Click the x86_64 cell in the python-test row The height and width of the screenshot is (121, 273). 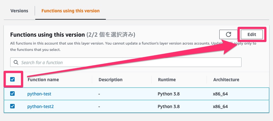pos(220,94)
